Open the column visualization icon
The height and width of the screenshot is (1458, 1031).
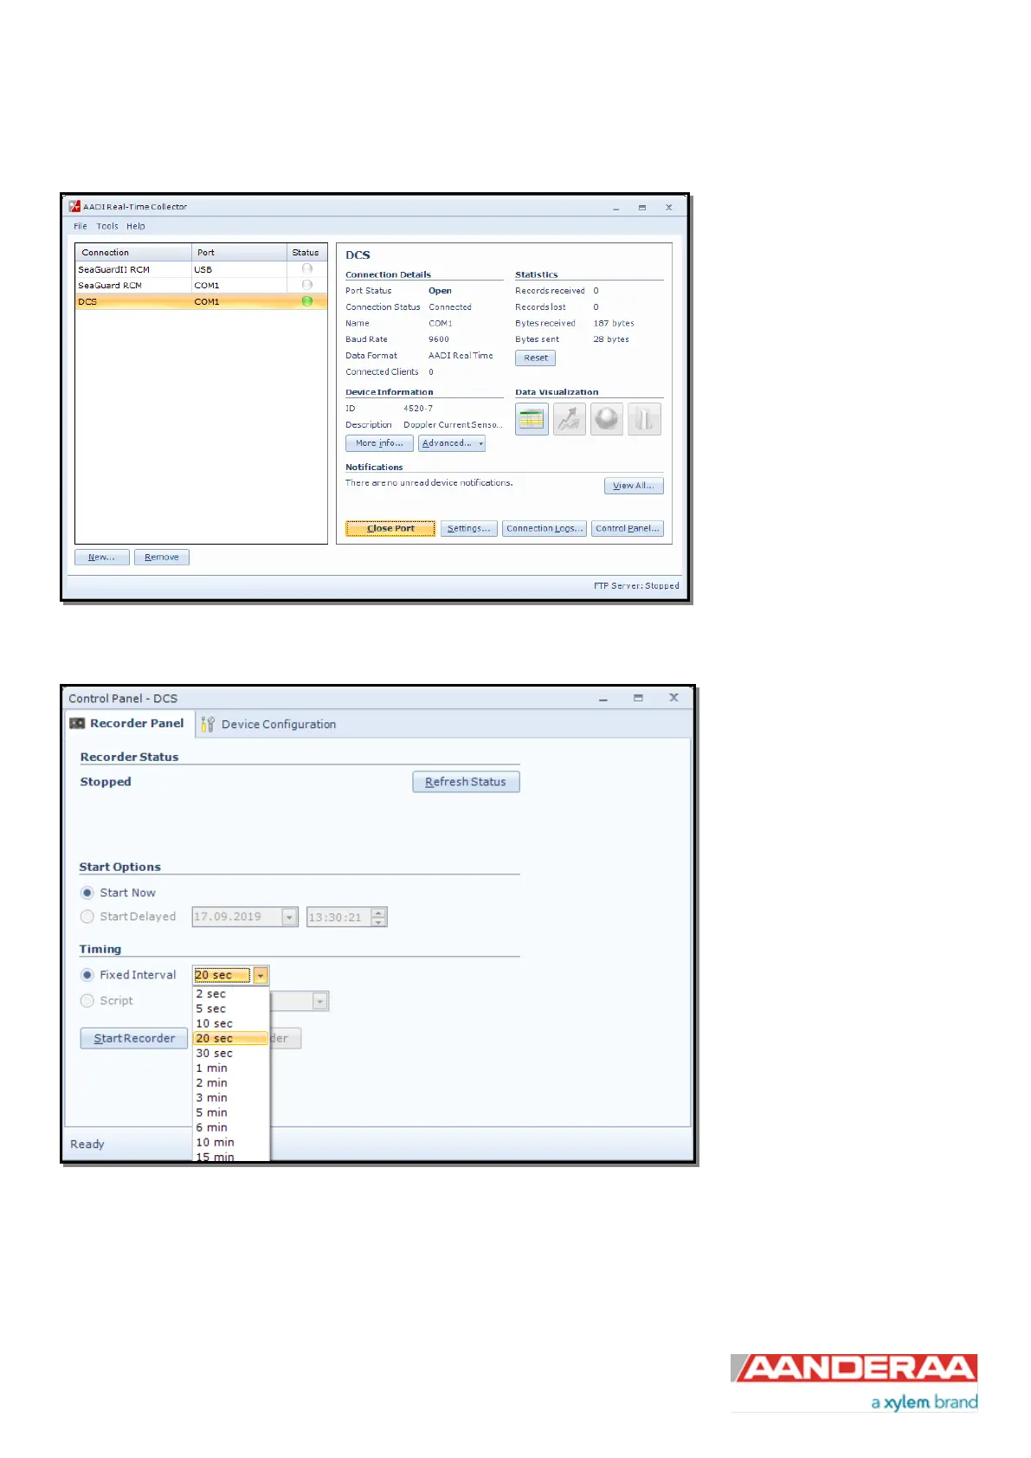pyautogui.click(x=644, y=419)
